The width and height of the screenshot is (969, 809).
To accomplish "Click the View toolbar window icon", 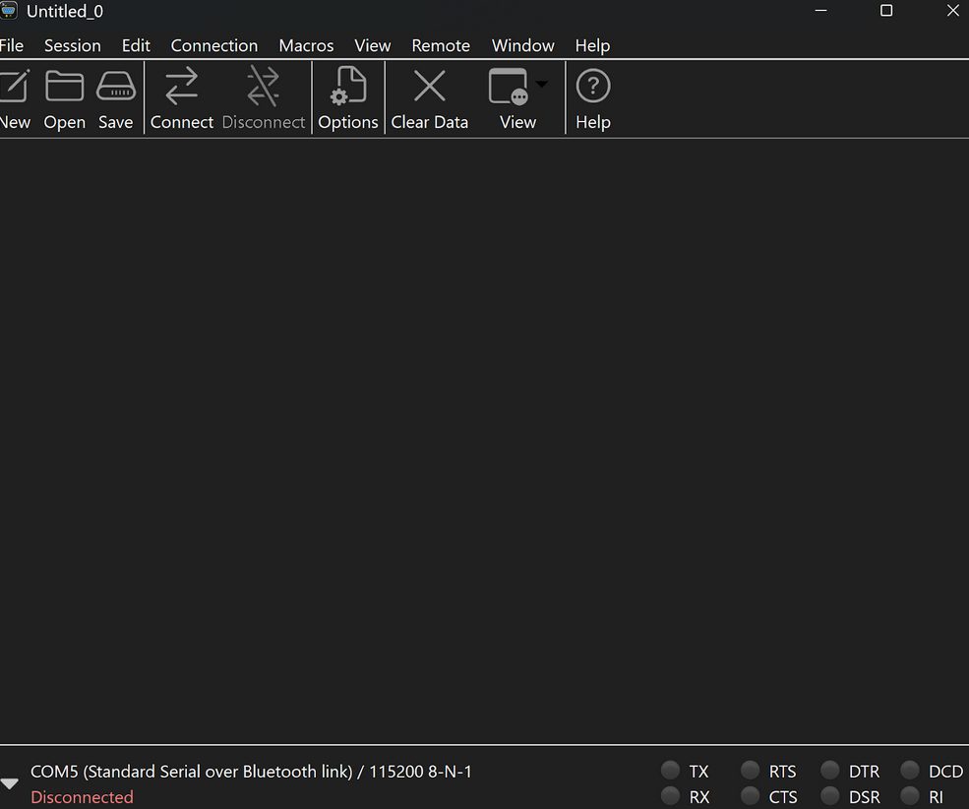I will coord(509,87).
